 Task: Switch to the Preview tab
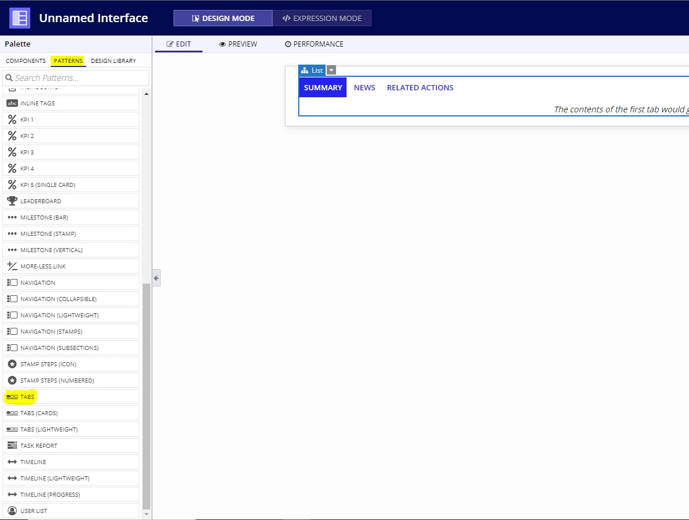(238, 44)
